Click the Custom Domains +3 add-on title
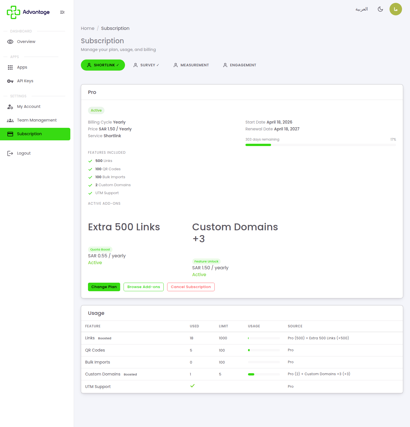The image size is (410, 427). coord(235,233)
